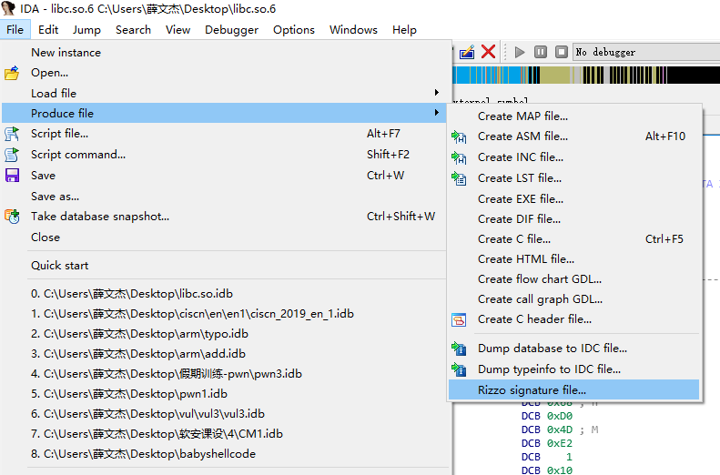Select Save as... entry
Image resolution: width=720 pixels, height=475 pixels.
tap(224, 197)
